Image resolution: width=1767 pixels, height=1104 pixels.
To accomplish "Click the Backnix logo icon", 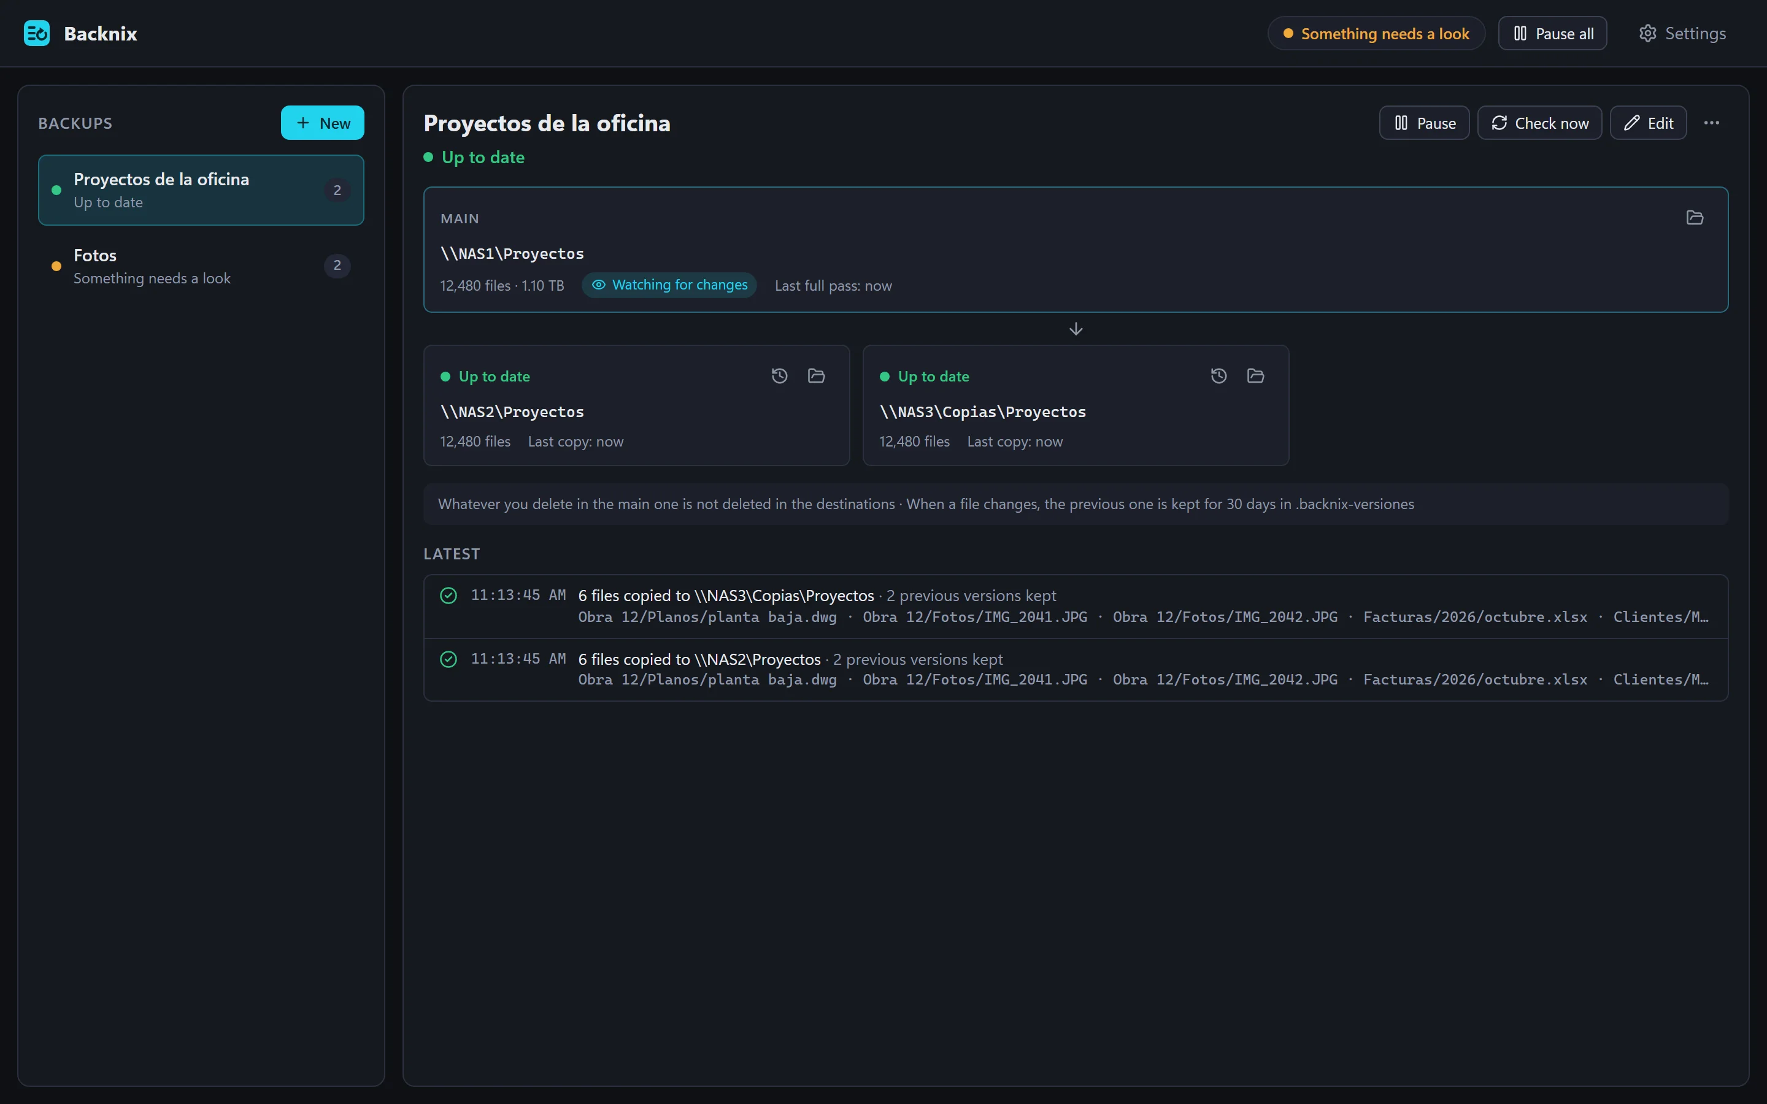I will click(x=37, y=34).
